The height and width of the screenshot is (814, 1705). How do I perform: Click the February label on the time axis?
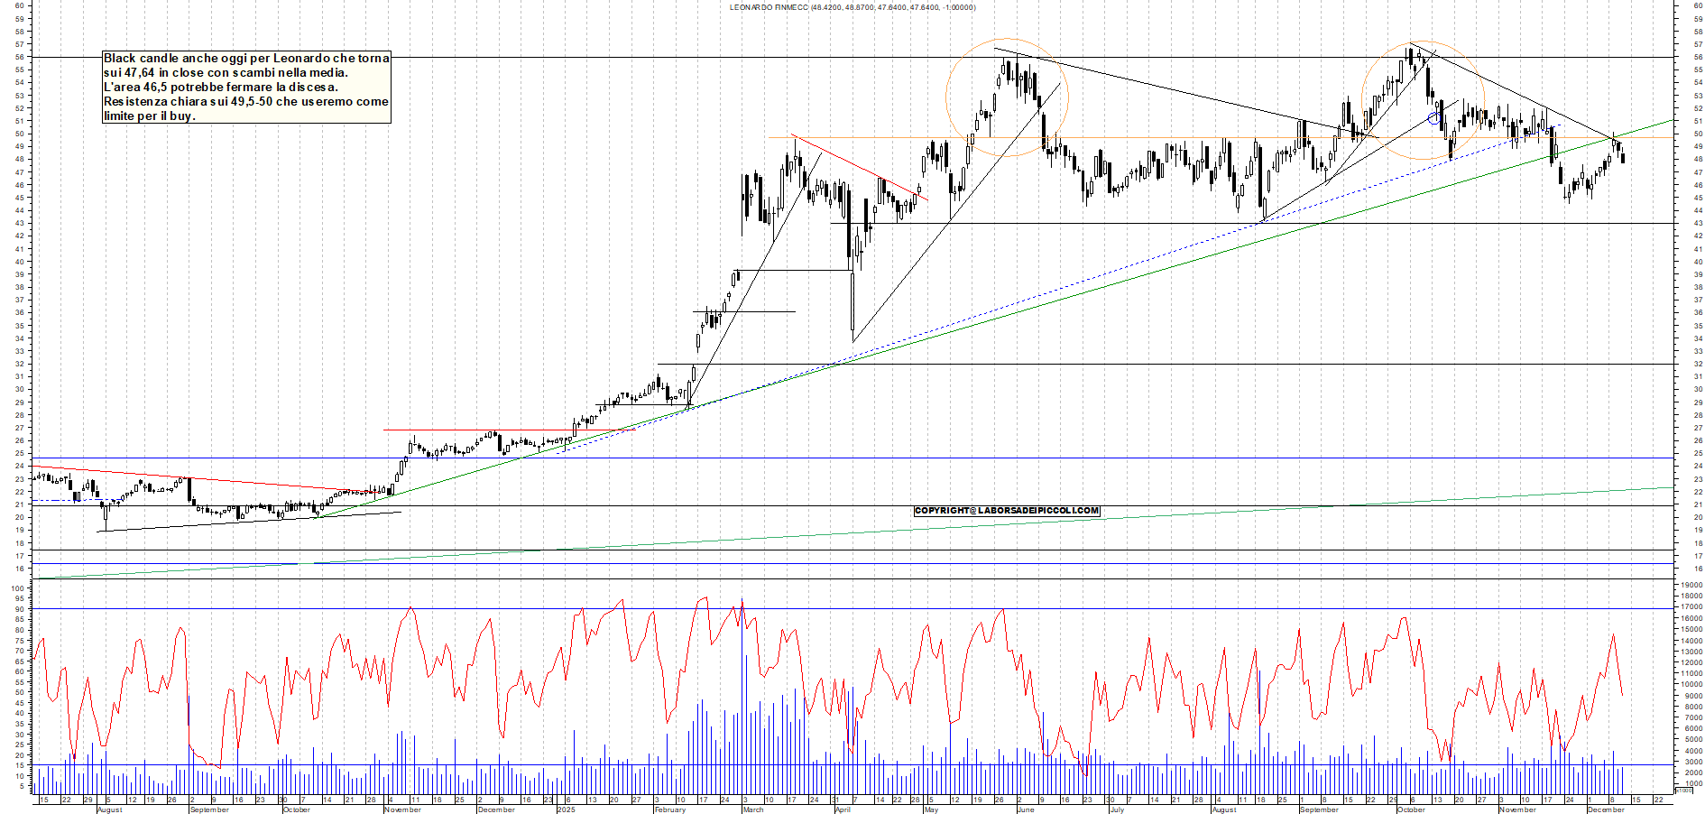(670, 809)
